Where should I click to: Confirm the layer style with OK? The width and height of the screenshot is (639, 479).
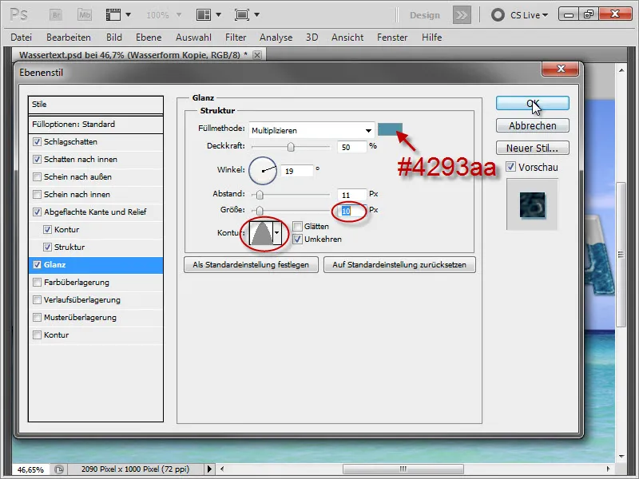pos(532,104)
